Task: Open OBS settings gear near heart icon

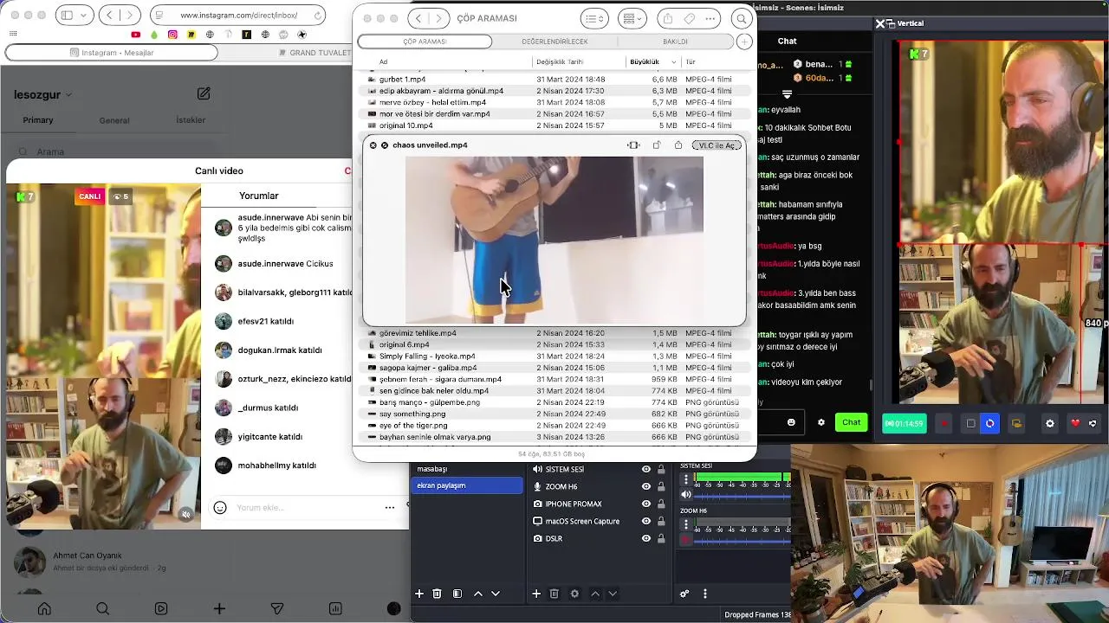Action: point(1050,423)
